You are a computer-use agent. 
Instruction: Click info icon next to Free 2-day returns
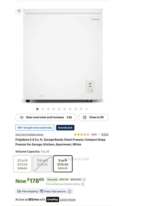click(69, 191)
